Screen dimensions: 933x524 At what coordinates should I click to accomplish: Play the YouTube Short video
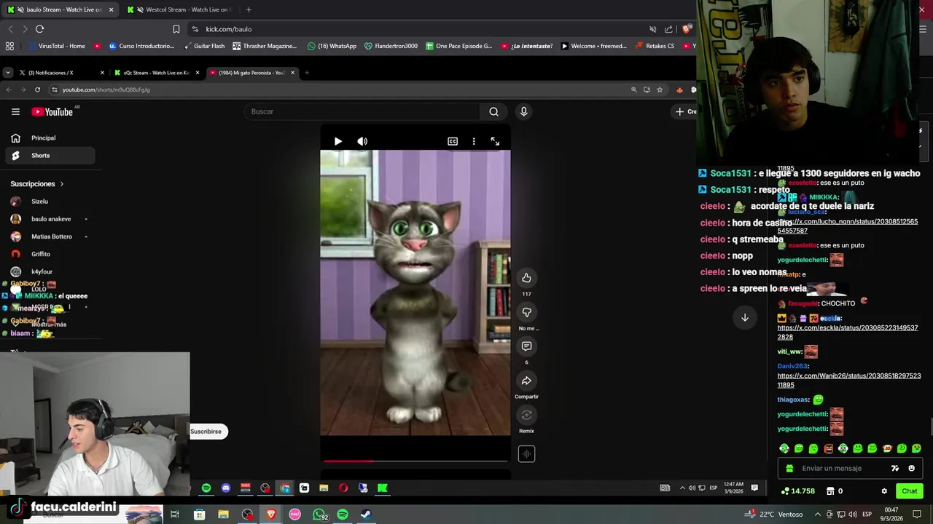coord(337,141)
